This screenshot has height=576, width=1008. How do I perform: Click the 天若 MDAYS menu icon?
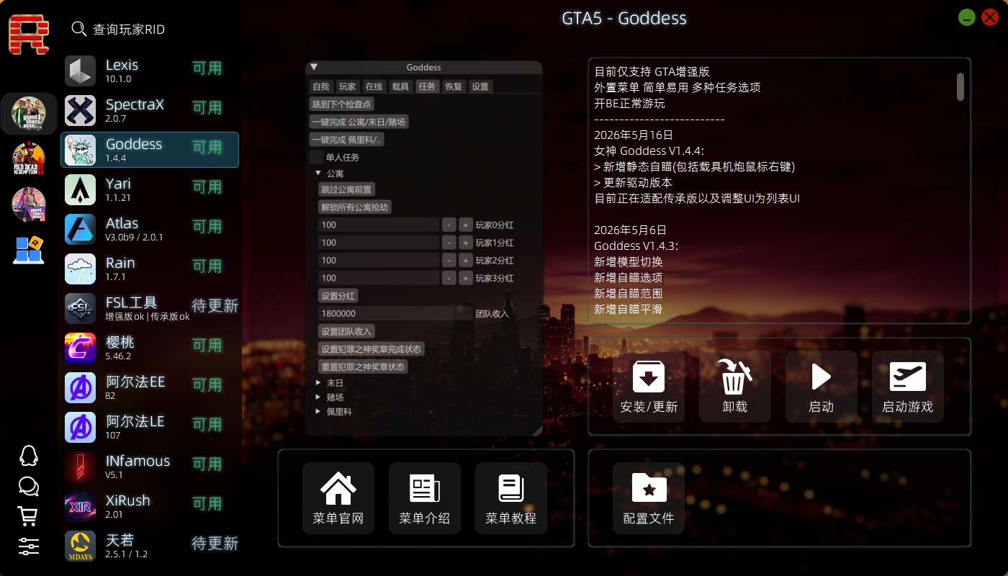click(80, 546)
